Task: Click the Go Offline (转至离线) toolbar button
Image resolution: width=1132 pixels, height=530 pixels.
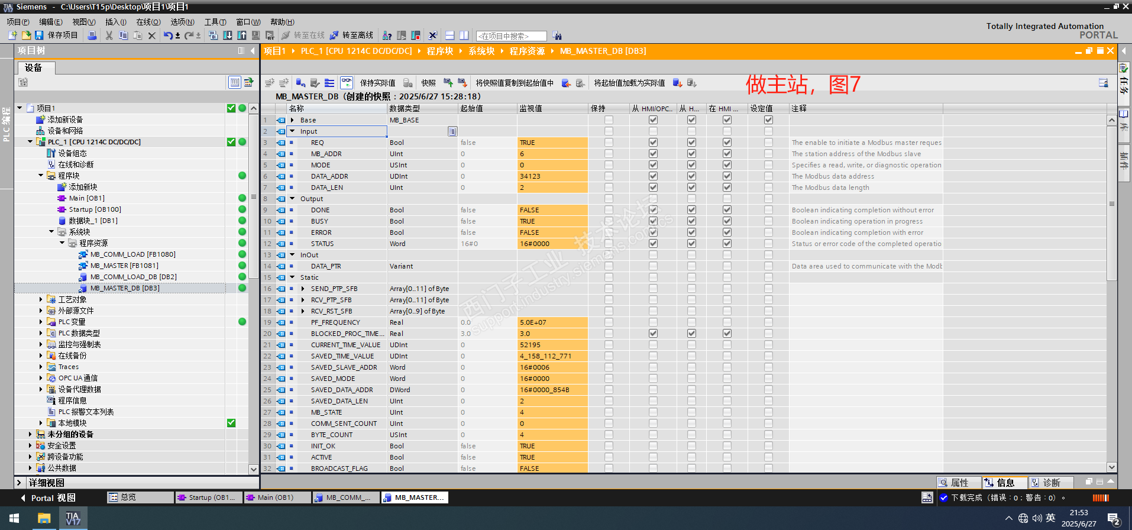Action: (351, 35)
